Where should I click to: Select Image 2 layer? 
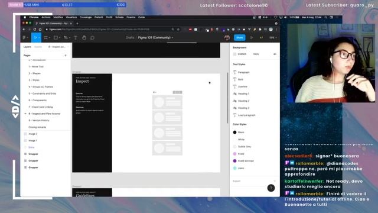[x=33, y=134]
